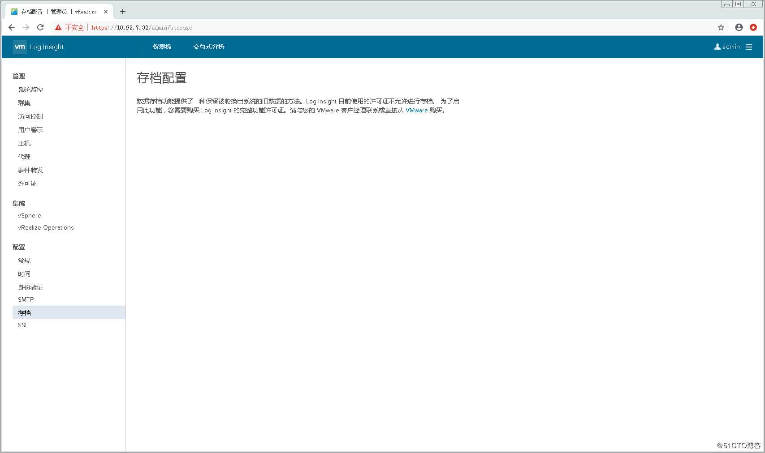765x453 pixels.
Task: Open the 仪表板 dashboard tab
Action: [162, 47]
